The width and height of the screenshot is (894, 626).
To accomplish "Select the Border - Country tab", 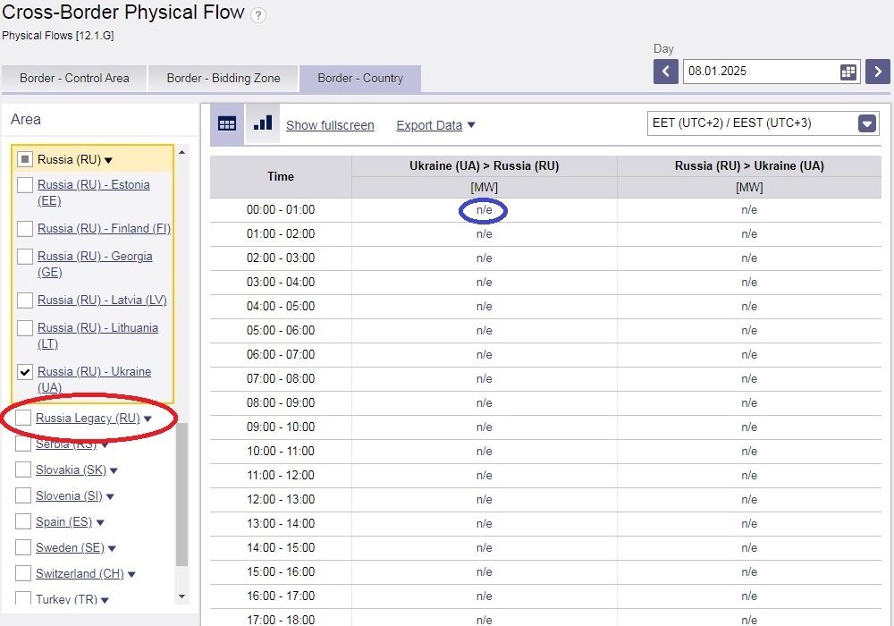I will coord(360,78).
